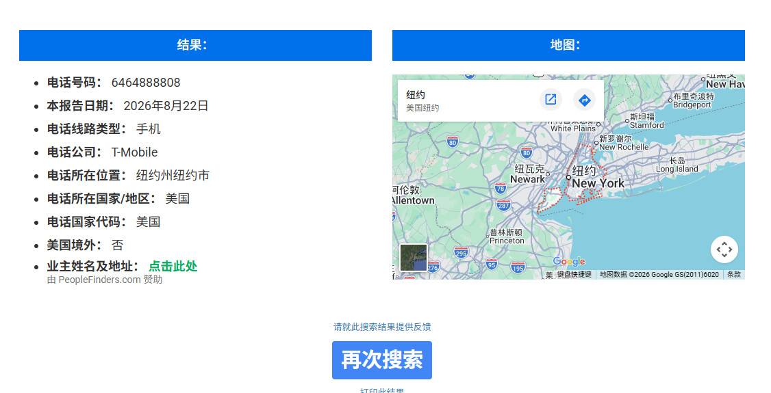Image resolution: width=771 pixels, height=393 pixels.
Task: Click the Bridgeport label on map
Action: pyautogui.click(x=692, y=105)
